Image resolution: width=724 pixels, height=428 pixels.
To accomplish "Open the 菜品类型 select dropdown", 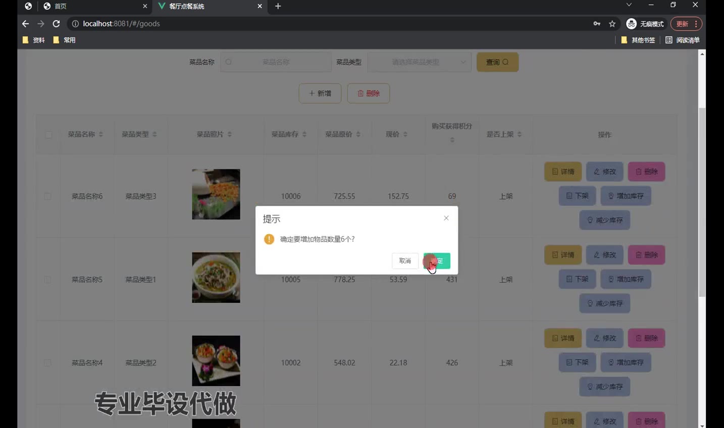I will [x=419, y=62].
